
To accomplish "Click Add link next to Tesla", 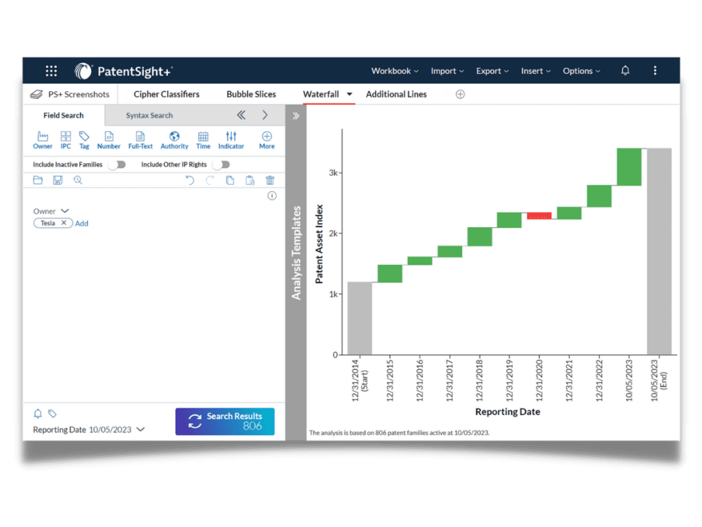I will coord(82,223).
